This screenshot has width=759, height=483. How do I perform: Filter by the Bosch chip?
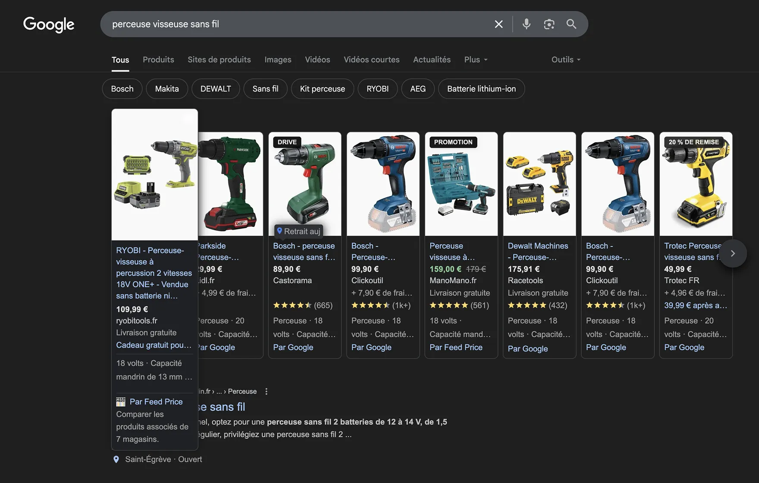click(x=122, y=89)
